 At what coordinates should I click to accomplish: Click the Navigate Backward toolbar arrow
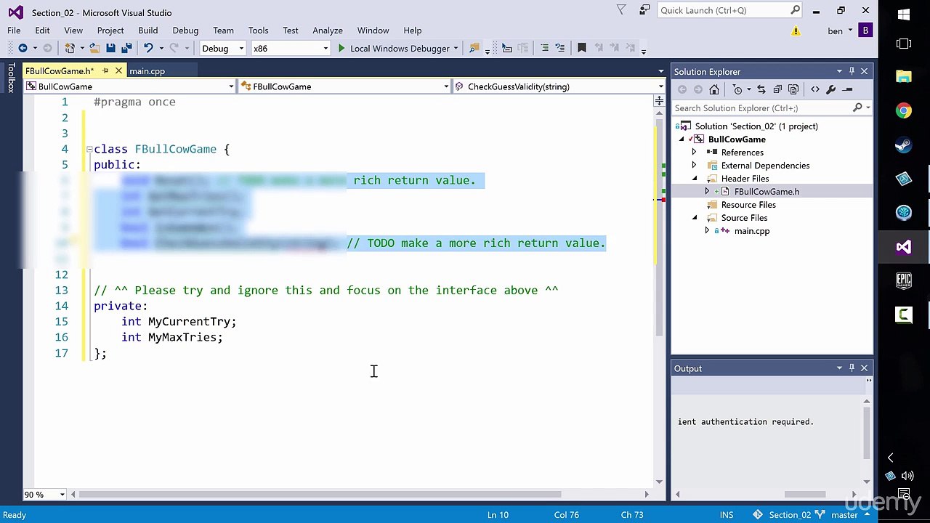pyautogui.click(x=23, y=48)
